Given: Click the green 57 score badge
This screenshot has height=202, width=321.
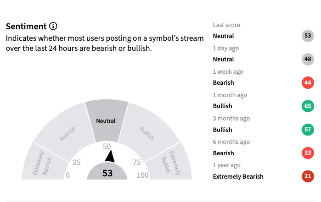Looking at the screenshot, I should (x=308, y=130).
